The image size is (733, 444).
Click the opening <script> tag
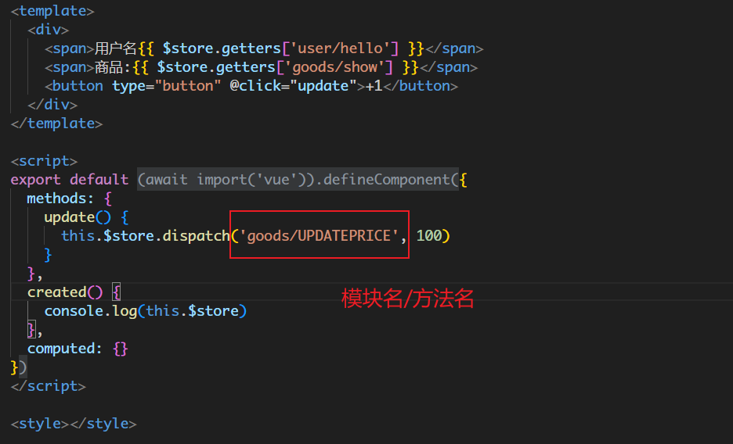click(44, 160)
